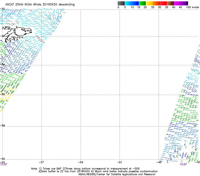Pick the cyan 5-10 knots legend segment
This screenshot has width=200, height=176.
128,3
